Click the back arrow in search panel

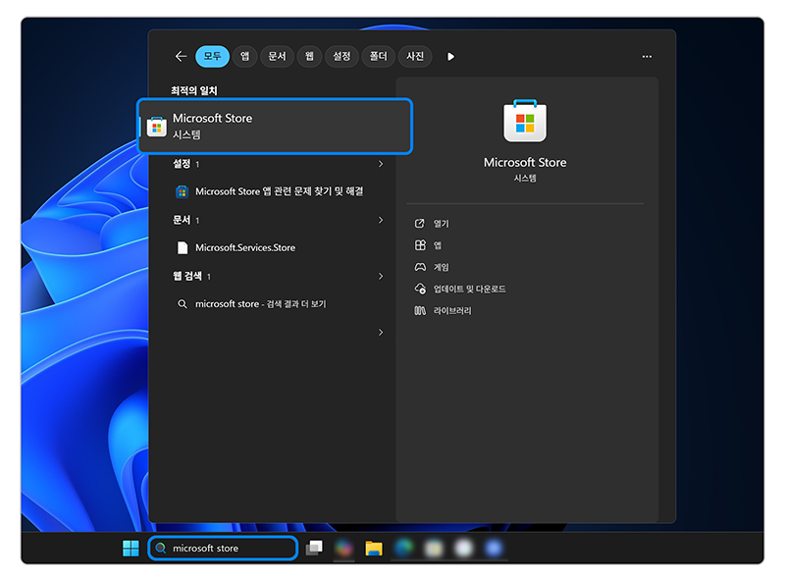181,56
